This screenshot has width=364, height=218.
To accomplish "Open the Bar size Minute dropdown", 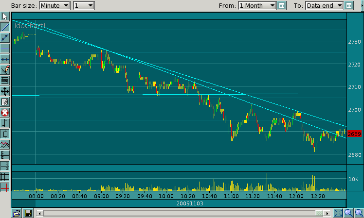I will 55,5.
